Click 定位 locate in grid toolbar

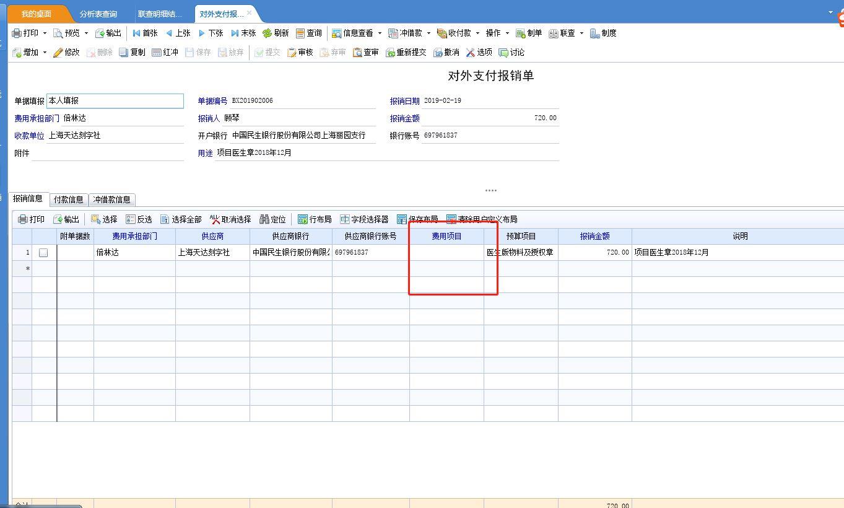click(273, 219)
